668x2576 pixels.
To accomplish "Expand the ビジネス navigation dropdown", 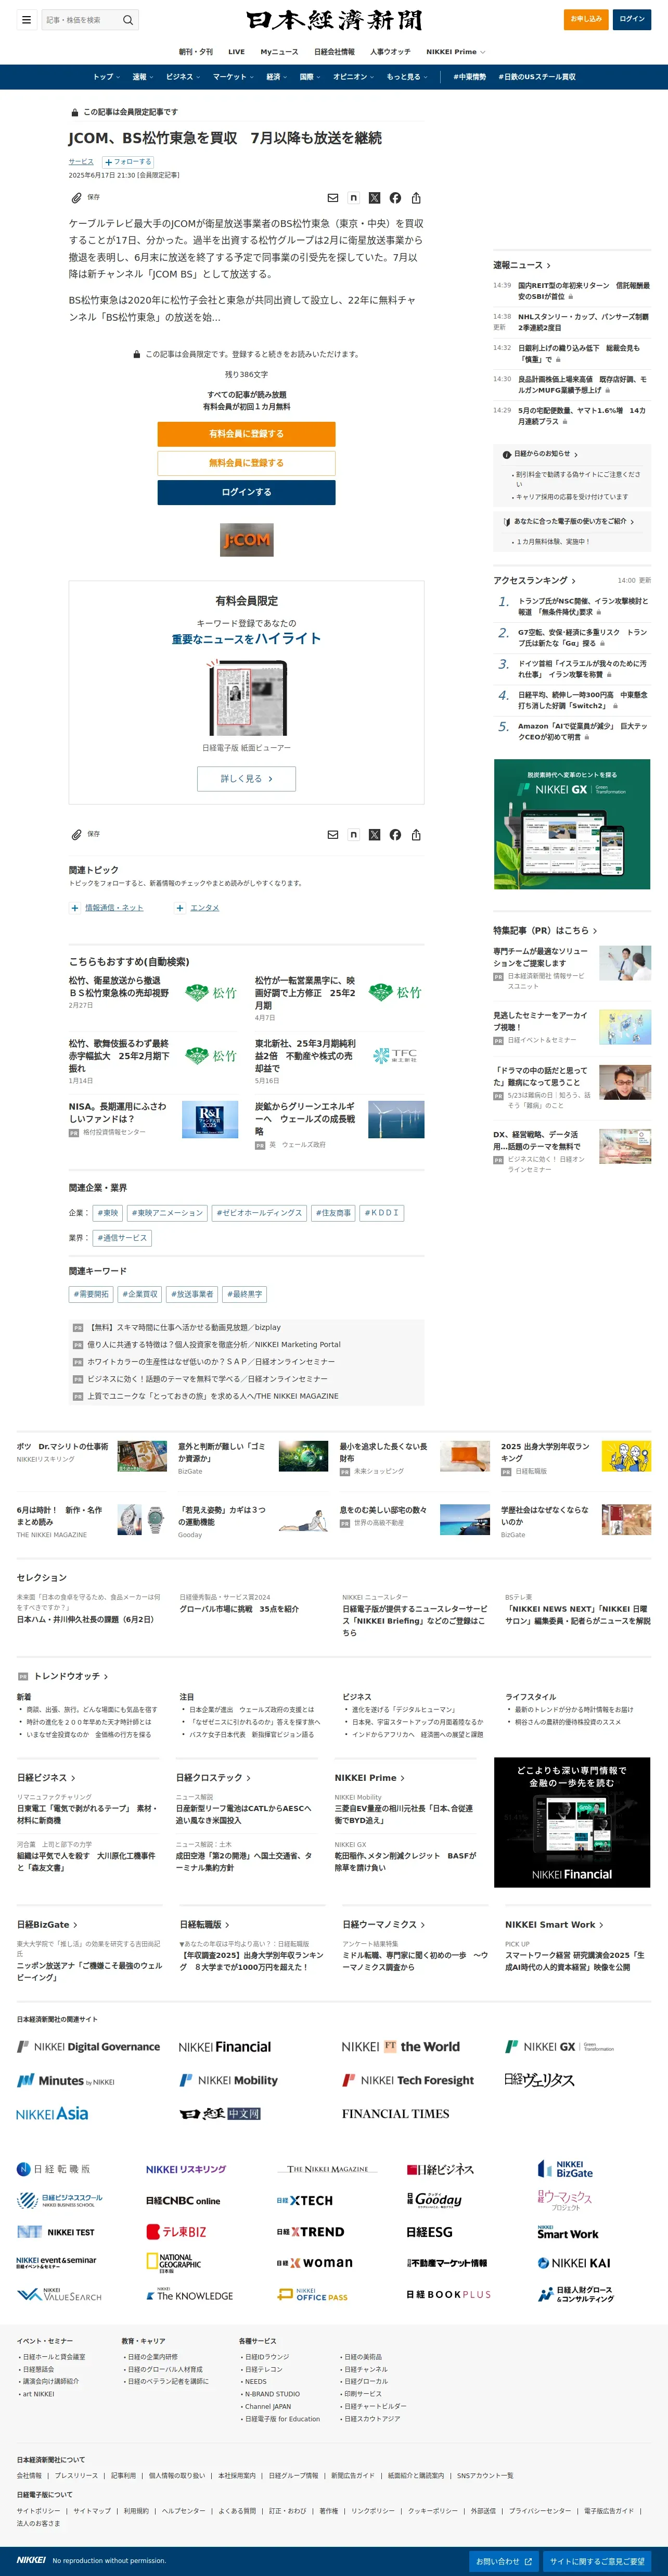I will [183, 77].
